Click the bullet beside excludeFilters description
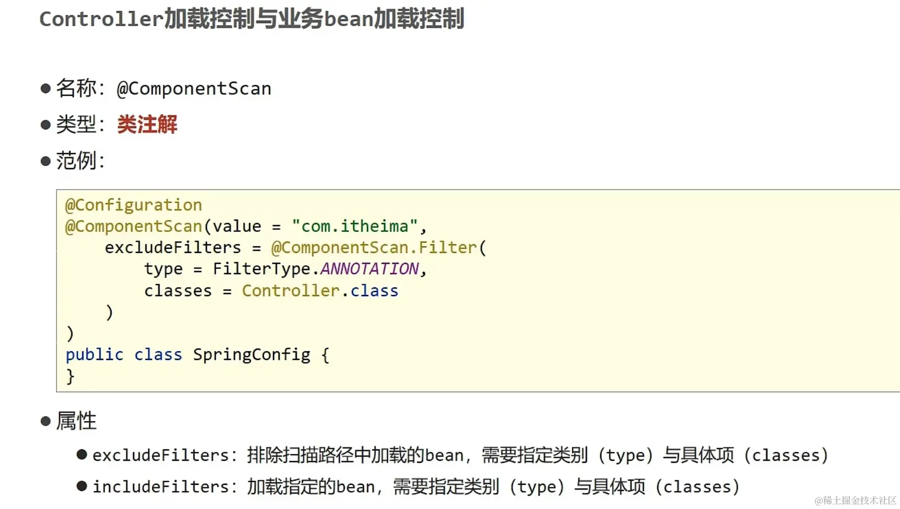The image size is (900, 509). point(81,455)
